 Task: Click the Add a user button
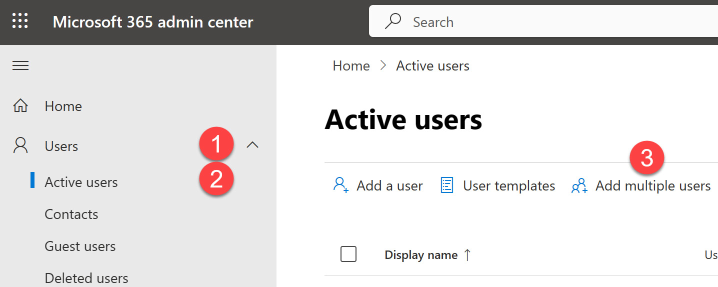tap(378, 185)
